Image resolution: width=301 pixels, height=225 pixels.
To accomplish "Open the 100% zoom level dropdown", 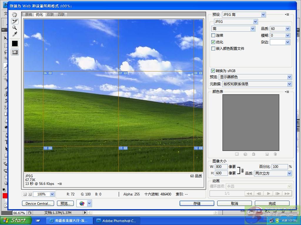I will pos(52,194).
